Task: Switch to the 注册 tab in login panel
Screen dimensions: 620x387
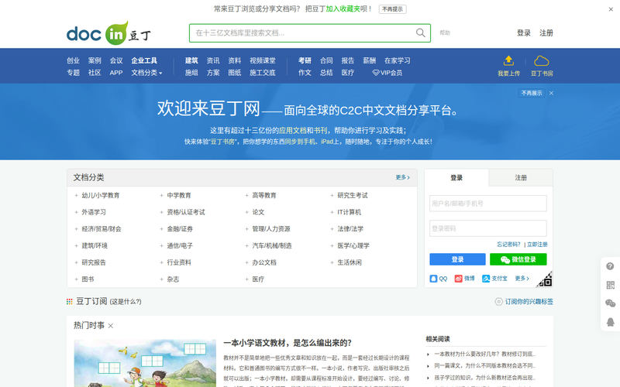Action: tap(521, 178)
